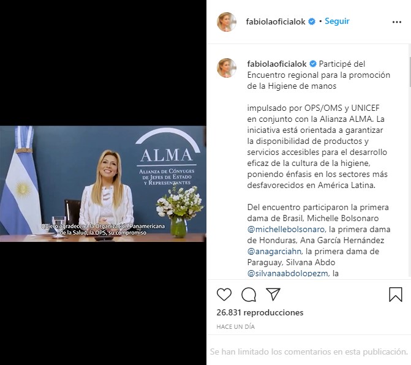
Task: Open @silvanaabdolopezm profile link
Action: click(287, 273)
